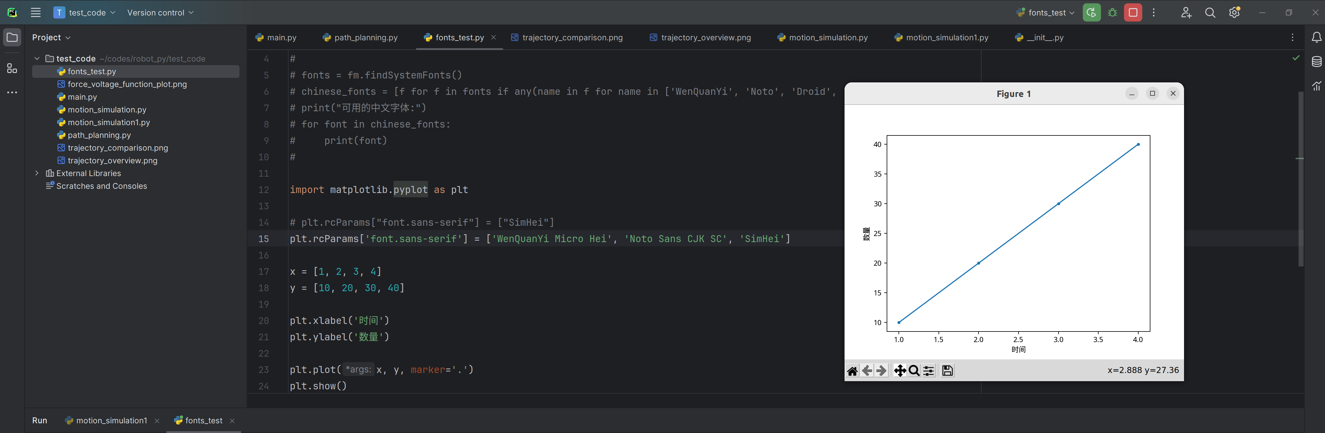This screenshot has height=433, width=1325.
Task: Switch to the path_planning.py editor tab
Action: click(360, 38)
